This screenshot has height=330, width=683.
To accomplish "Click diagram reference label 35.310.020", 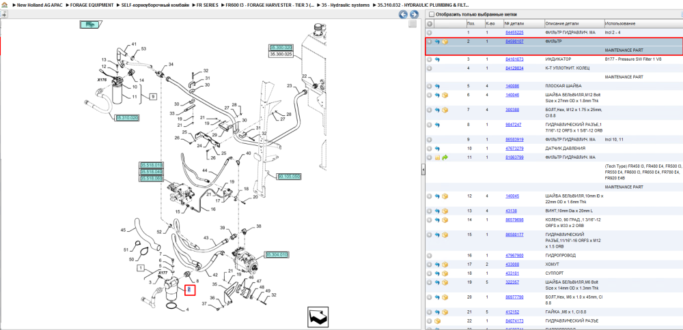I will (127, 118).
